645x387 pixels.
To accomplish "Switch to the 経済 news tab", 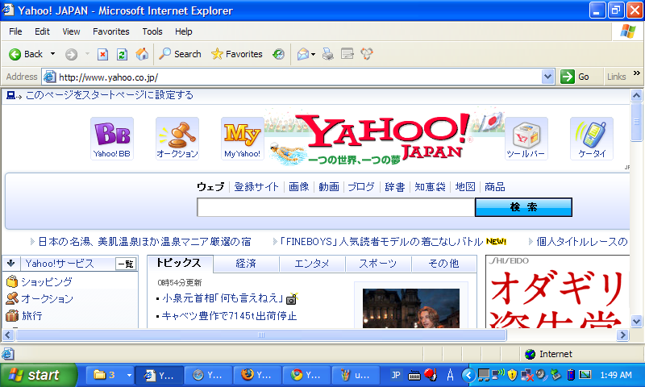I will 246,264.
